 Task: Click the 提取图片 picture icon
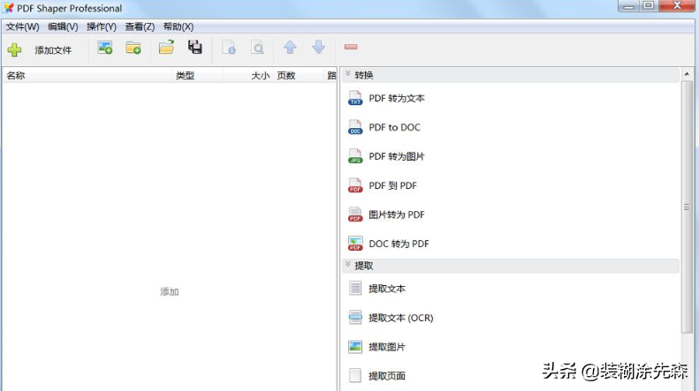[355, 347]
